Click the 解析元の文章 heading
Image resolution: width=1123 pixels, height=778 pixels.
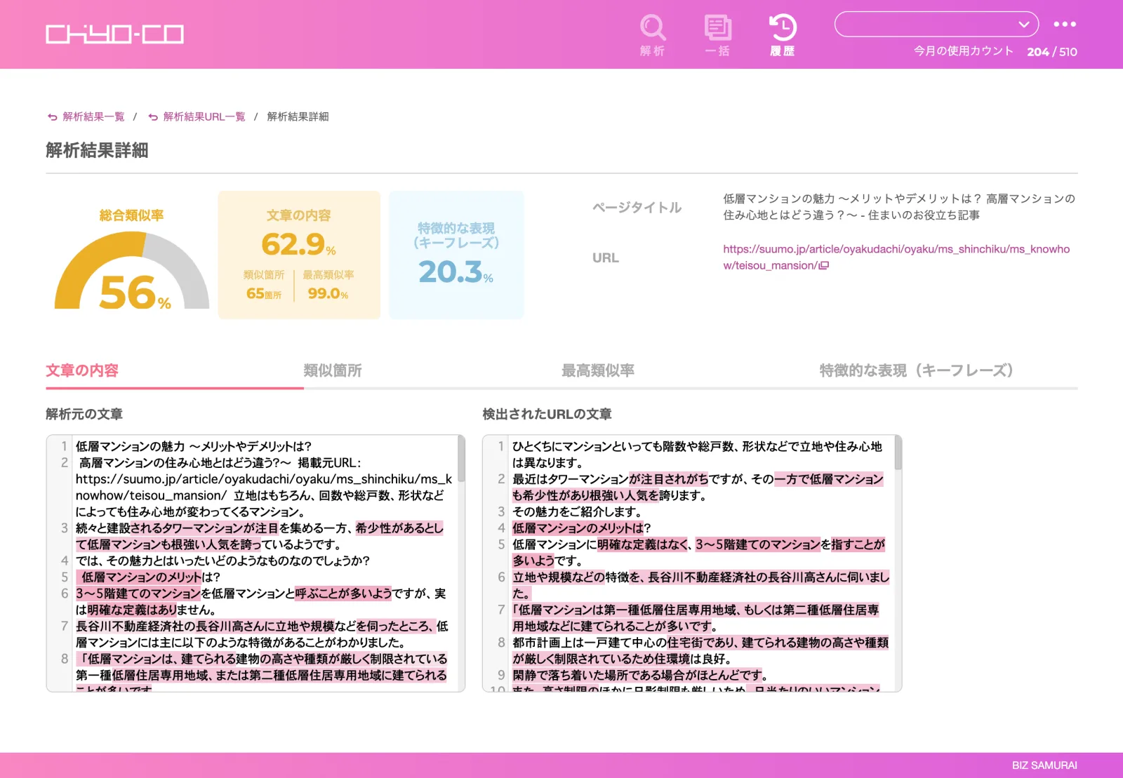click(x=84, y=414)
